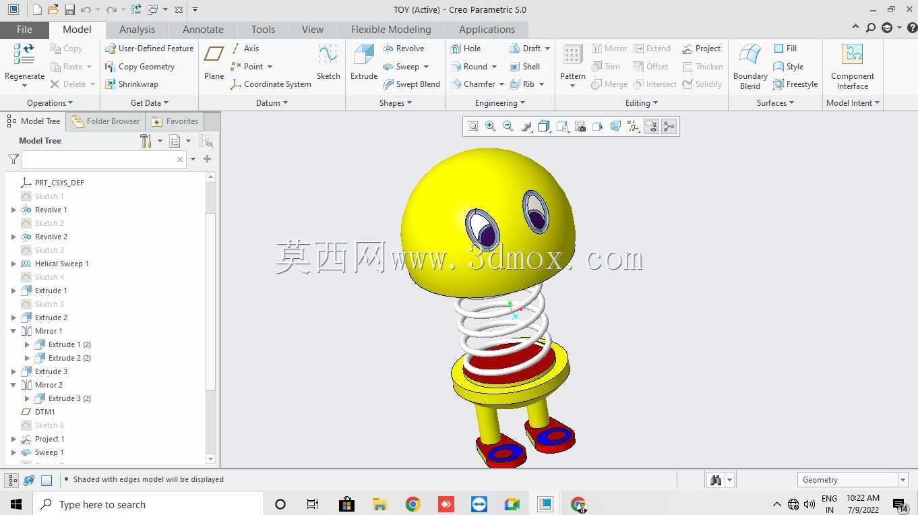Open the Sweep dropdown arrow
The width and height of the screenshot is (918, 515).
pyautogui.click(x=426, y=67)
